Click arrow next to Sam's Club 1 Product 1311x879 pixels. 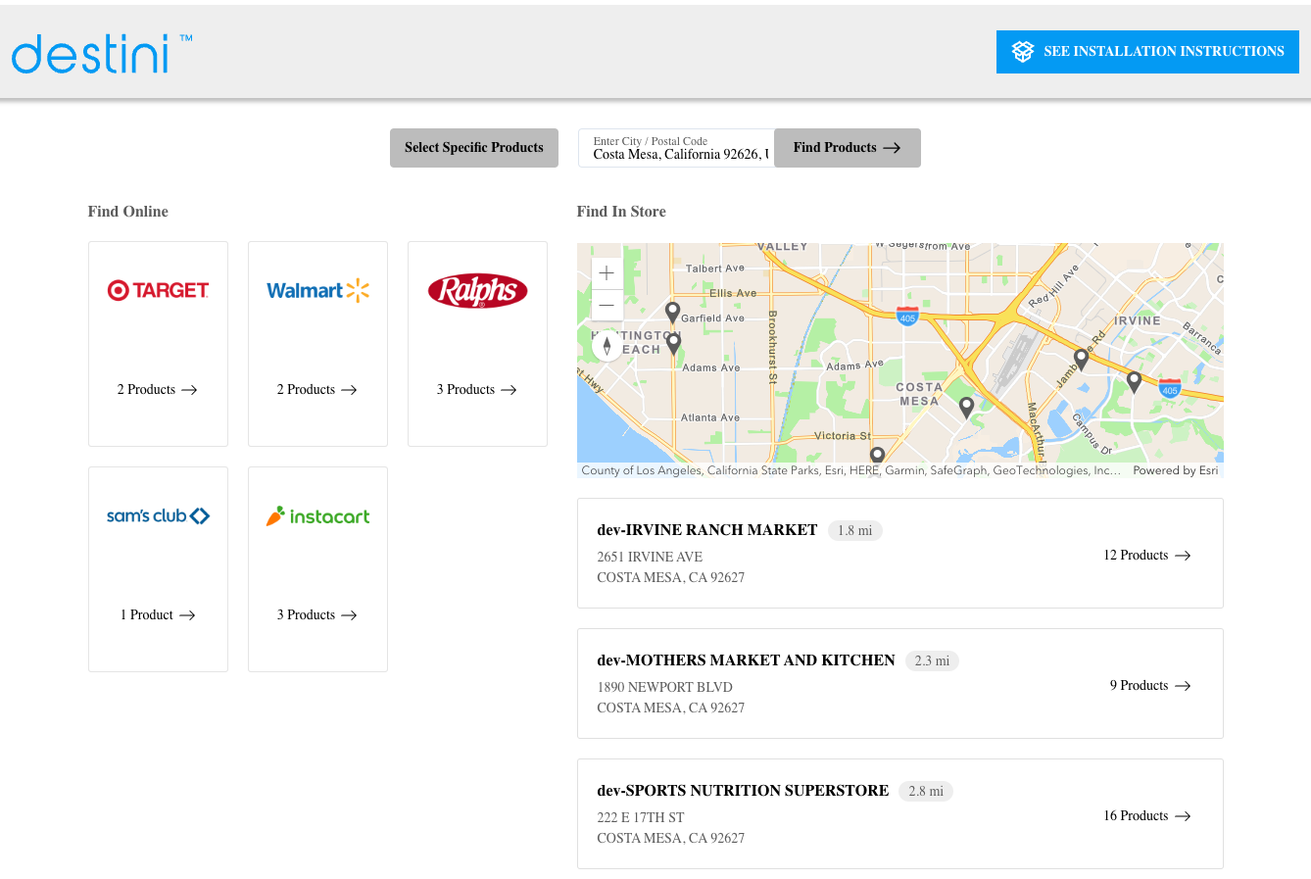(x=187, y=615)
